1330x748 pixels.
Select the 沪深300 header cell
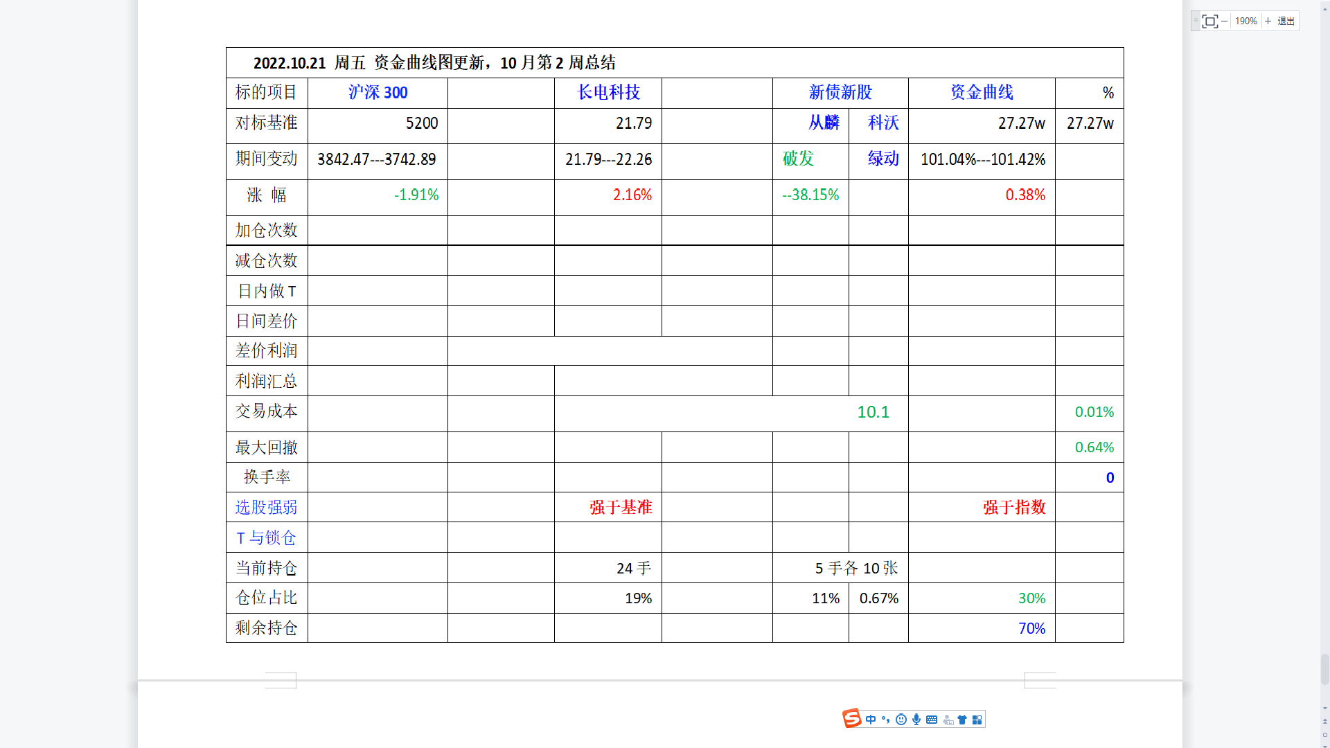click(x=378, y=92)
